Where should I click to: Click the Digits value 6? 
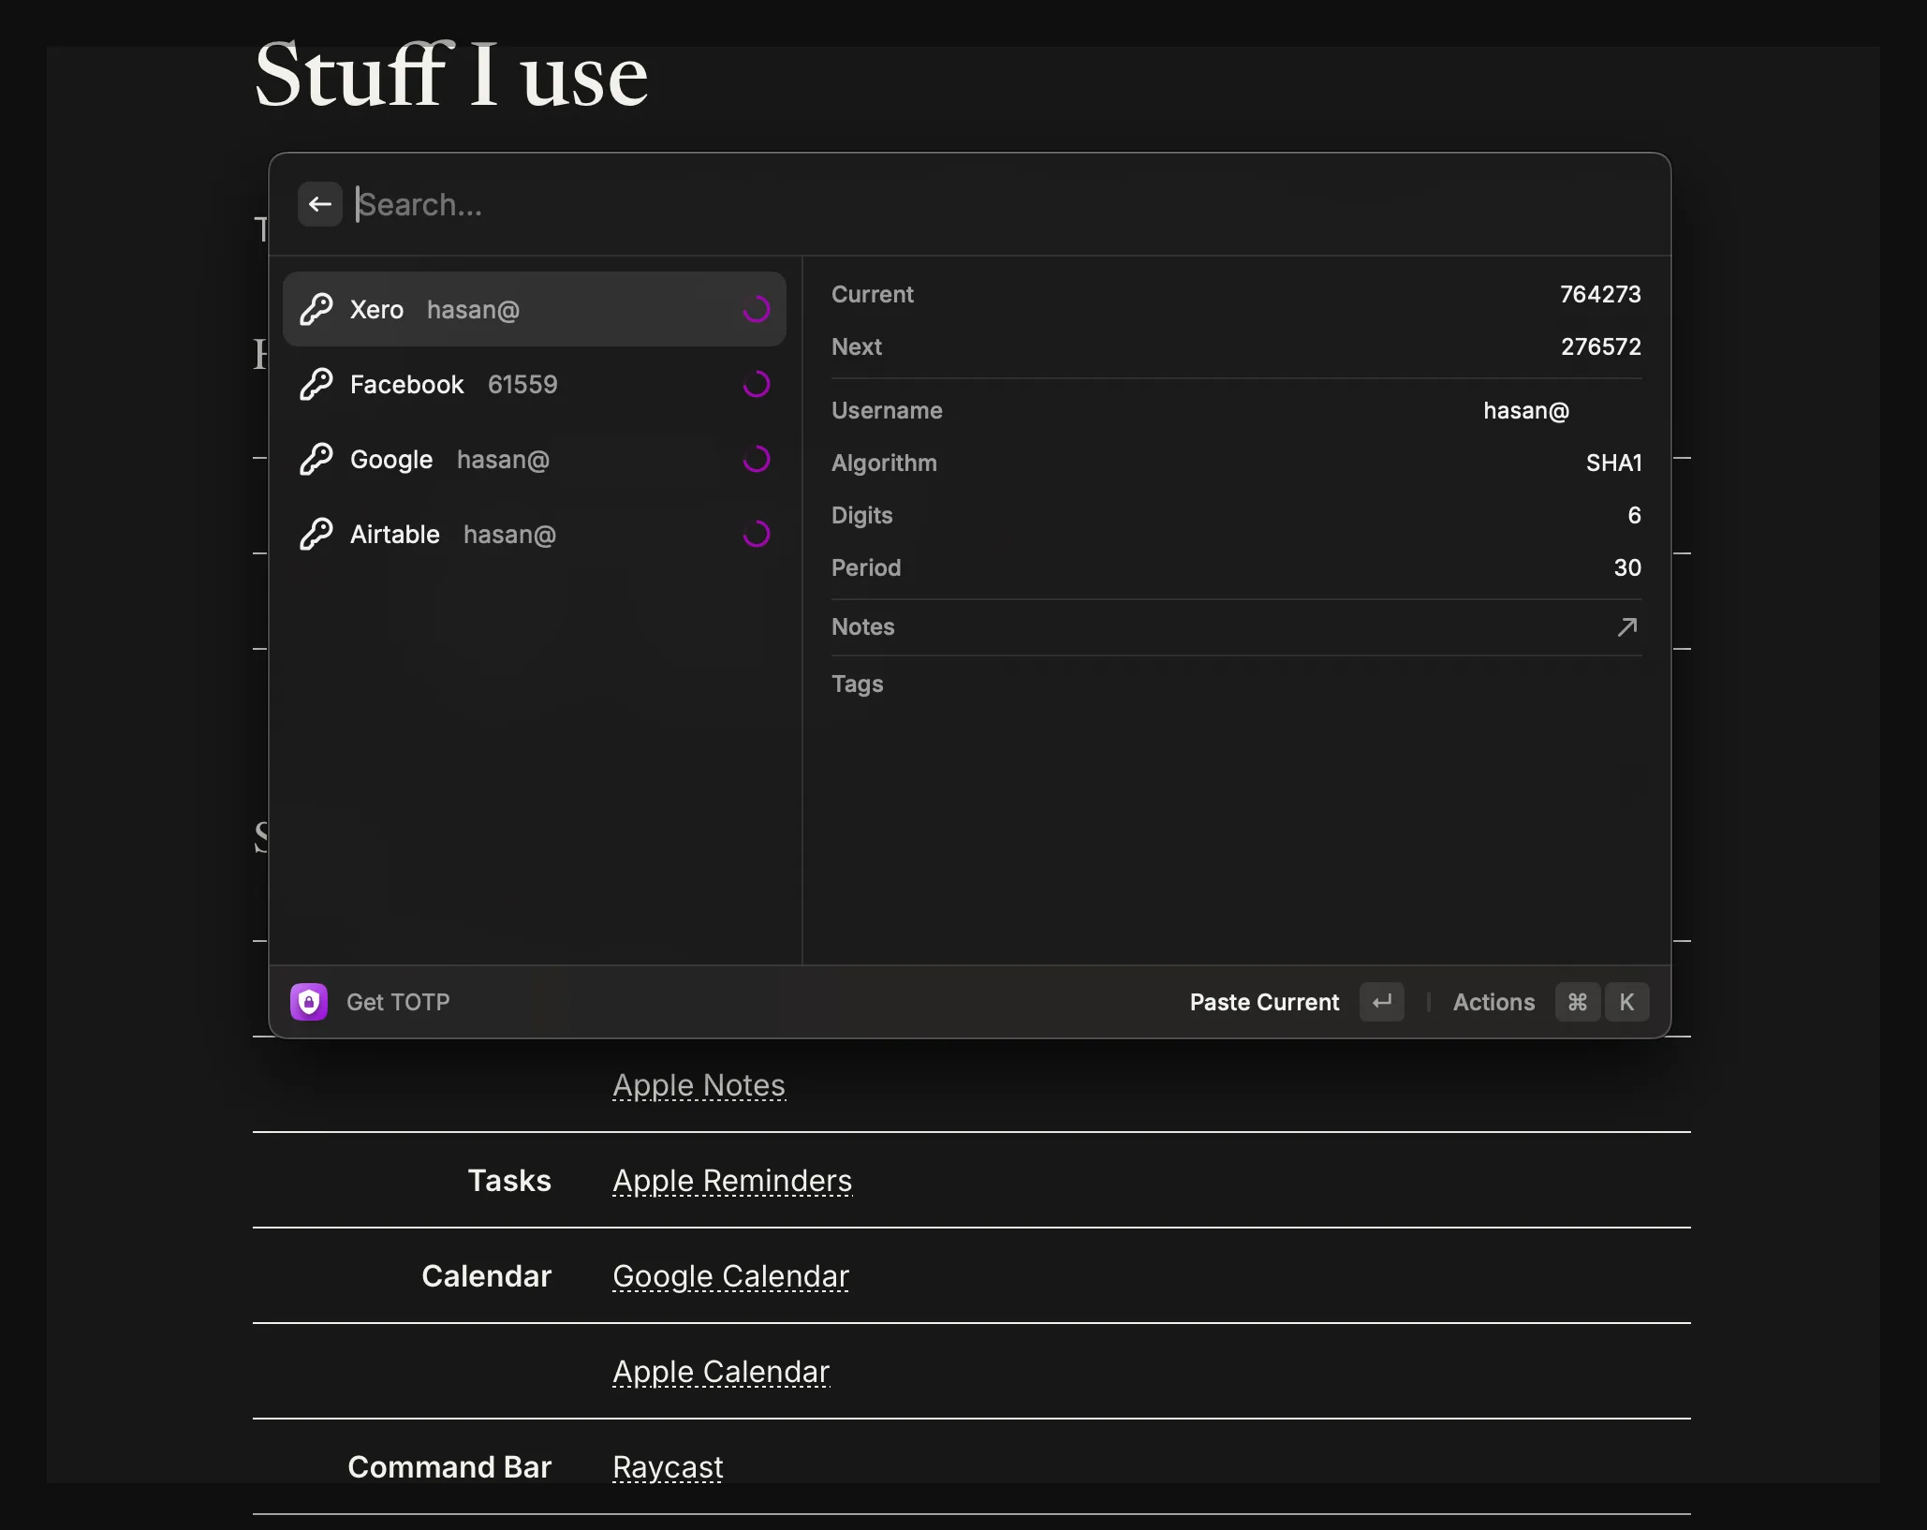[x=1634, y=515]
